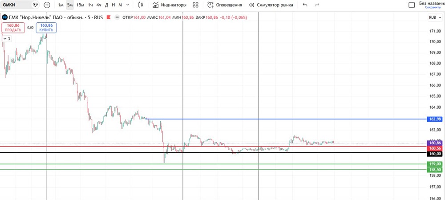This screenshot has width=445, height=200.
Task: Open the Индикаторы indicators panel
Action: point(170,5)
